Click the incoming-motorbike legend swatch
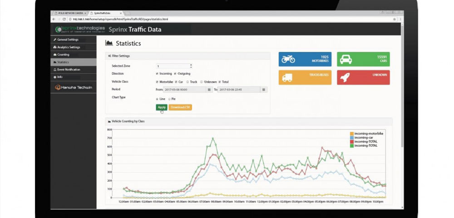Screen dimensions: 454x218 (x=352, y=134)
